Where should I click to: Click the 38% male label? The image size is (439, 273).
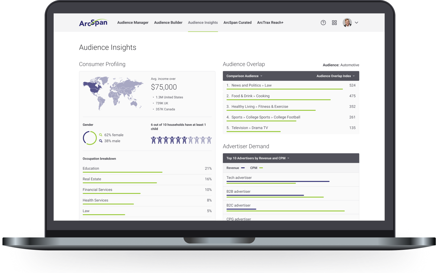click(x=112, y=141)
